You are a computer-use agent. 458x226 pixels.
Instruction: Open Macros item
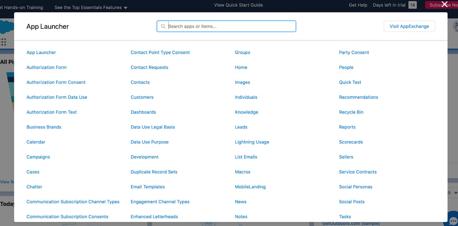pyautogui.click(x=243, y=172)
